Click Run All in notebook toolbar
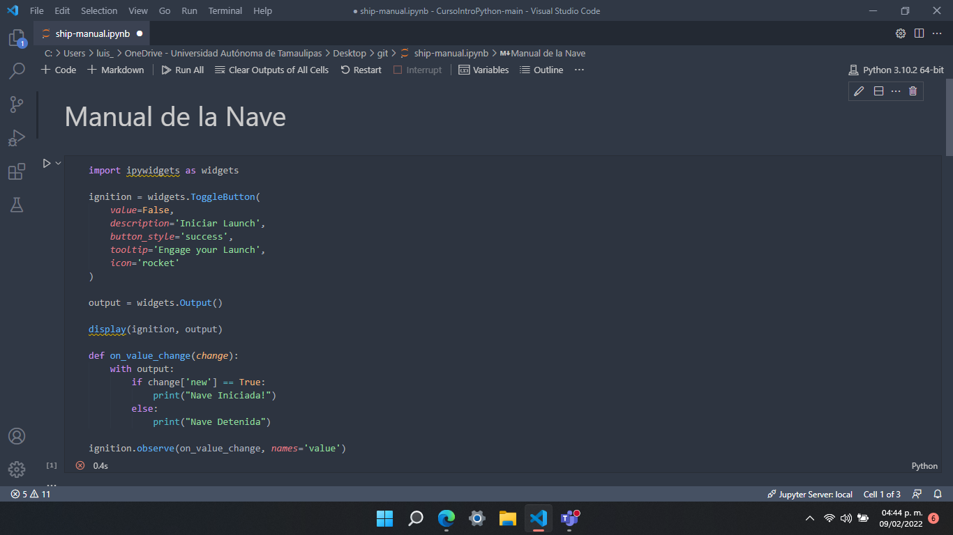The width and height of the screenshot is (953, 535). 183,70
